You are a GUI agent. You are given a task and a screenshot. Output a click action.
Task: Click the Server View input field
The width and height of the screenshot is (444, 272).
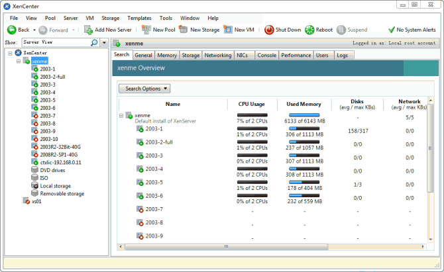[x=56, y=42]
